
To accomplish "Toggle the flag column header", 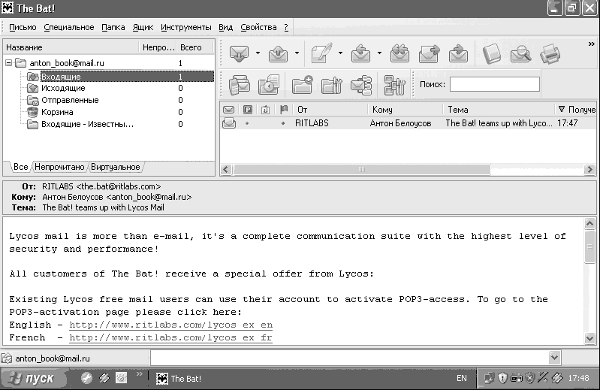I will coord(284,110).
